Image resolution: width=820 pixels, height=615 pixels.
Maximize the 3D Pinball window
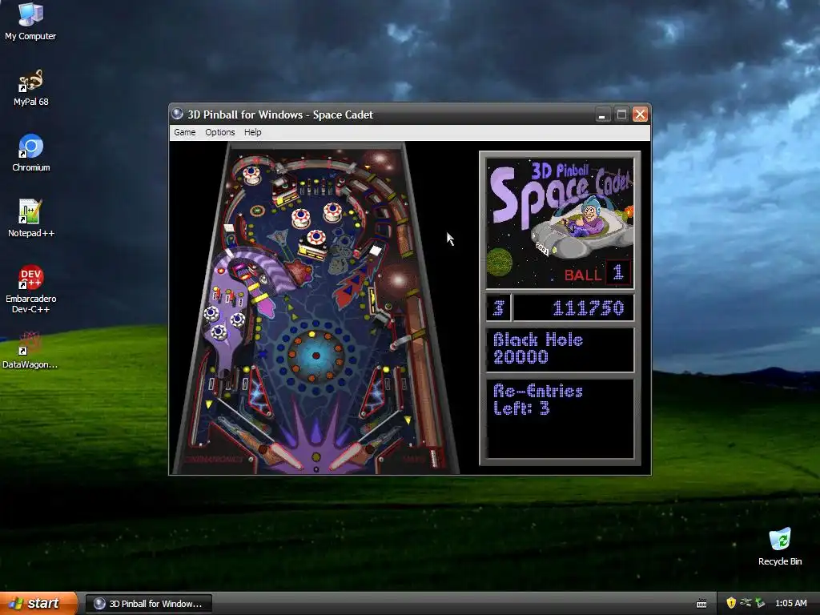click(621, 115)
